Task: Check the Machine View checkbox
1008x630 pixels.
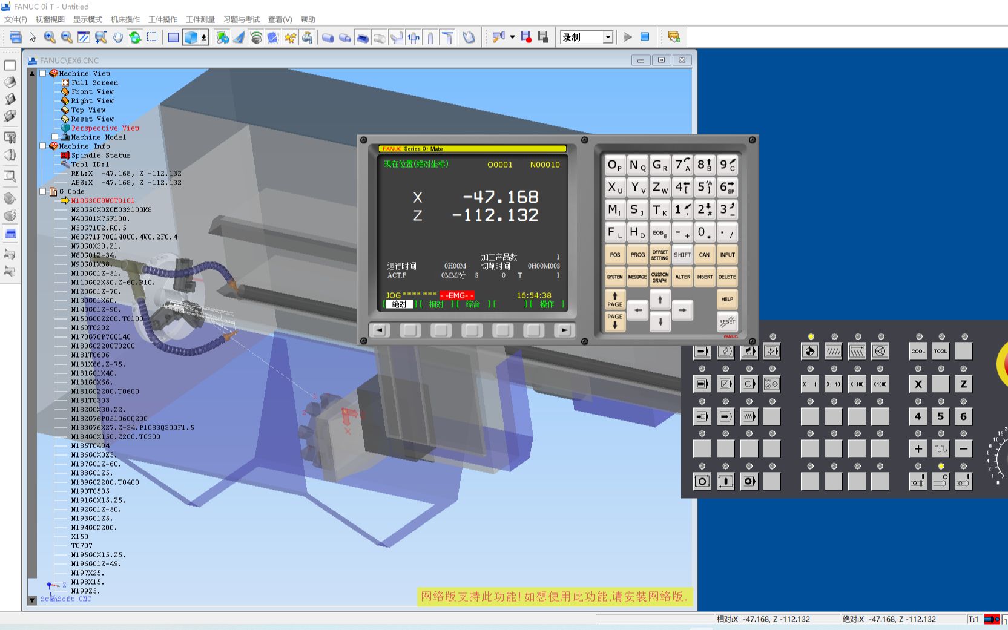Action: click(42, 74)
